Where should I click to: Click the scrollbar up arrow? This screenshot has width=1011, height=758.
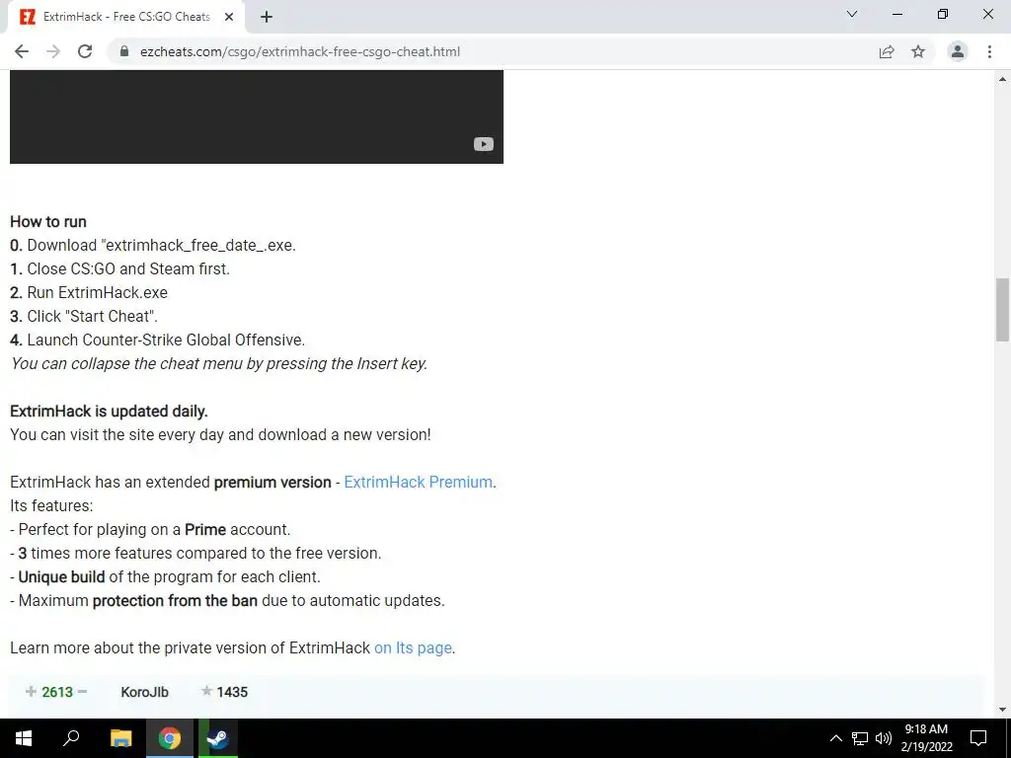[1002, 79]
